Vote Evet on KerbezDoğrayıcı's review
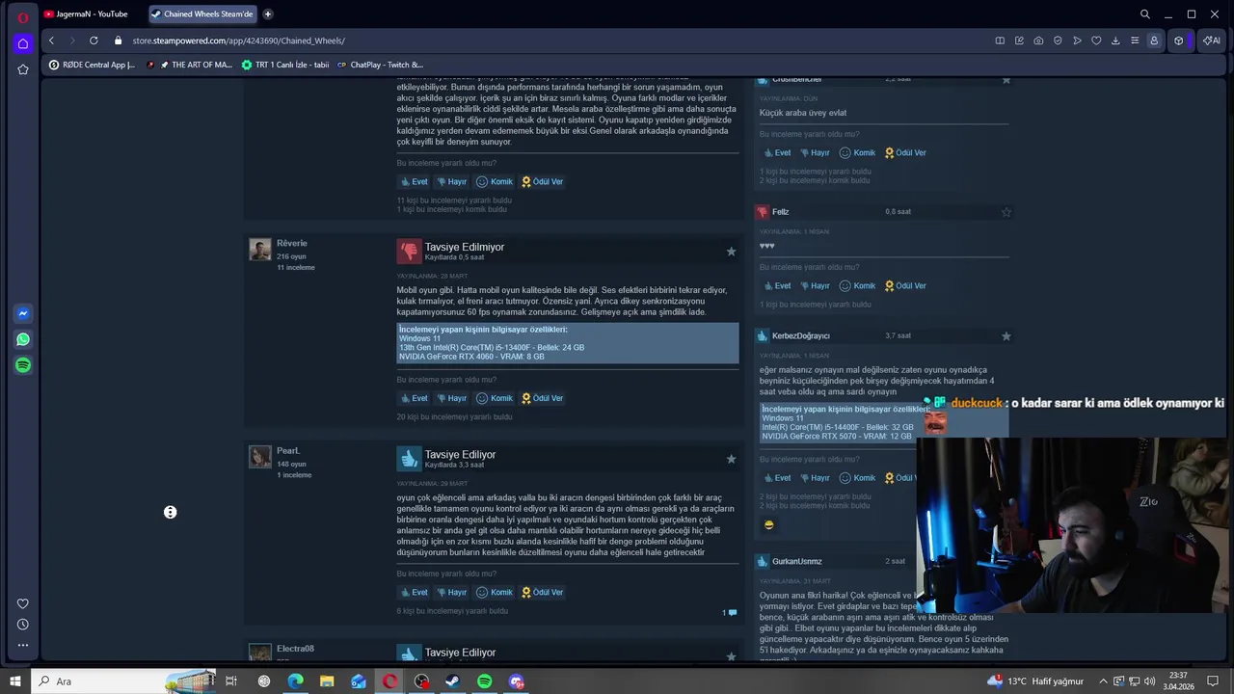This screenshot has height=694, width=1234. coord(777,478)
